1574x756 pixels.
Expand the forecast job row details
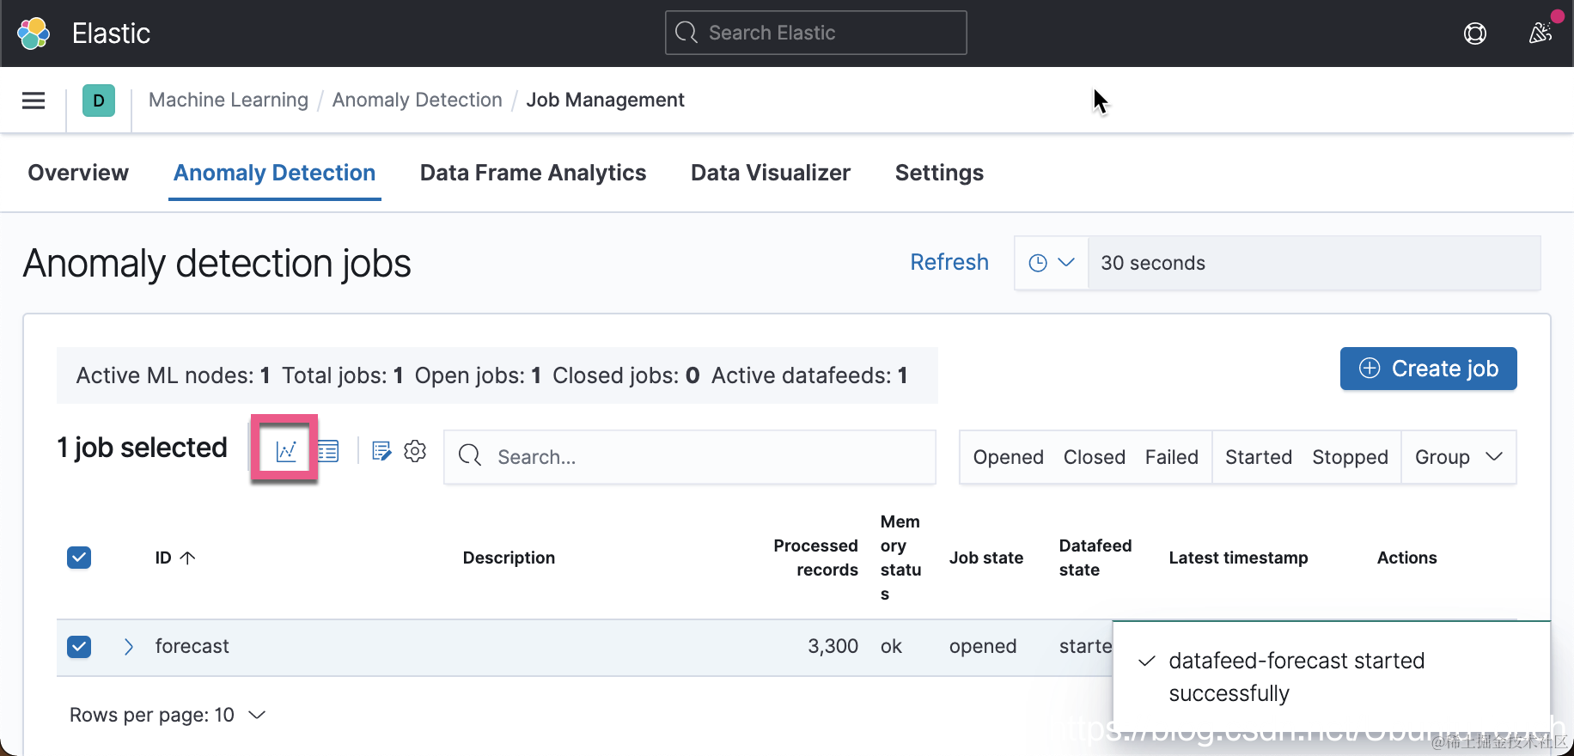coord(129,647)
